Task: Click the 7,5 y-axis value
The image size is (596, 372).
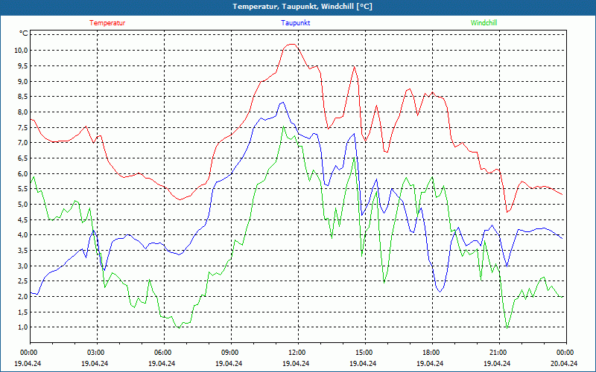Action: click(23, 127)
